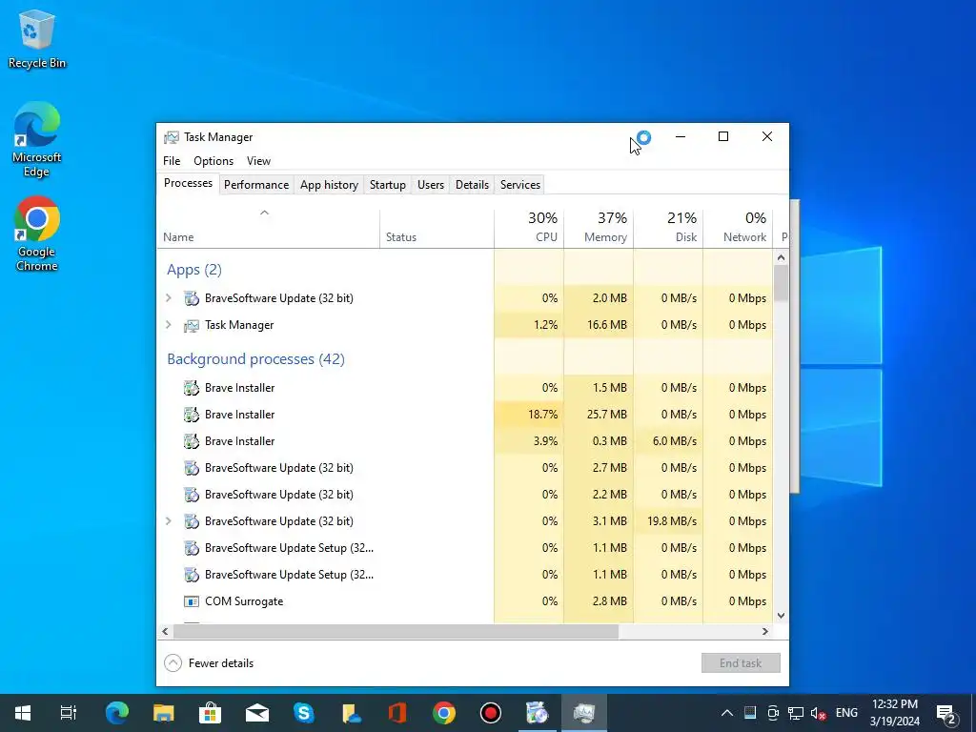Open Task View from the taskbar
Screen dimensions: 976x732
pyautogui.click(x=69, y=713)
